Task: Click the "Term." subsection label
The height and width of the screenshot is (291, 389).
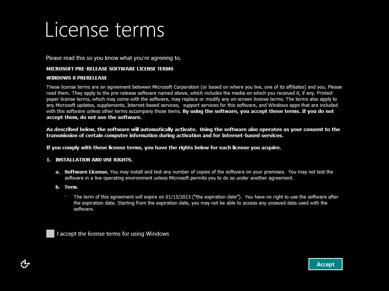Action: coord(71,187)
